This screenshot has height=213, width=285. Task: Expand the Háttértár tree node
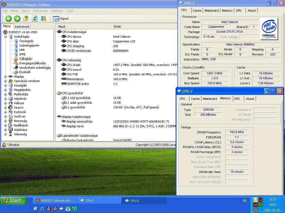(6, 99)
